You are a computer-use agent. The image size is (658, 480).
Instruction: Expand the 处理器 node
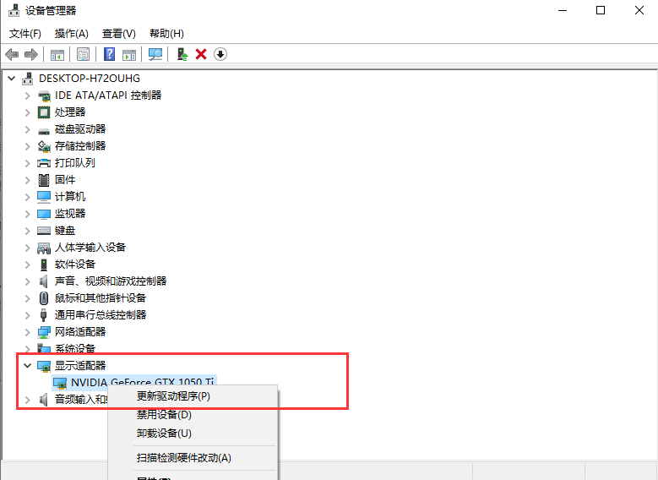(28, 112)
